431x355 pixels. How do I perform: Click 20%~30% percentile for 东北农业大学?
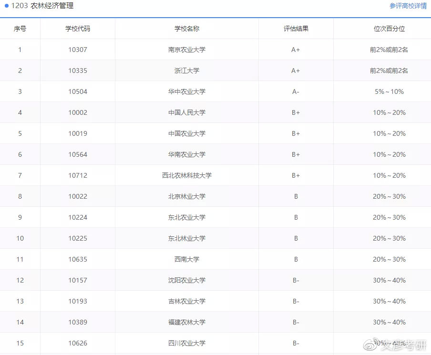coord(389,217)
